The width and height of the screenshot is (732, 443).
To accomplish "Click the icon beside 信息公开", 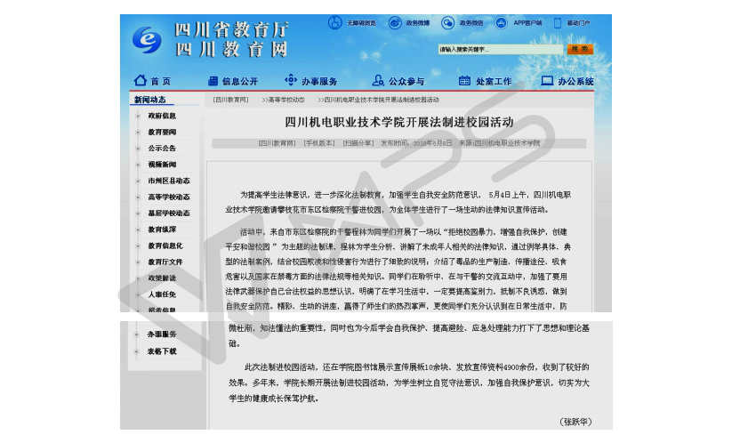I will [x=213, y=81].
